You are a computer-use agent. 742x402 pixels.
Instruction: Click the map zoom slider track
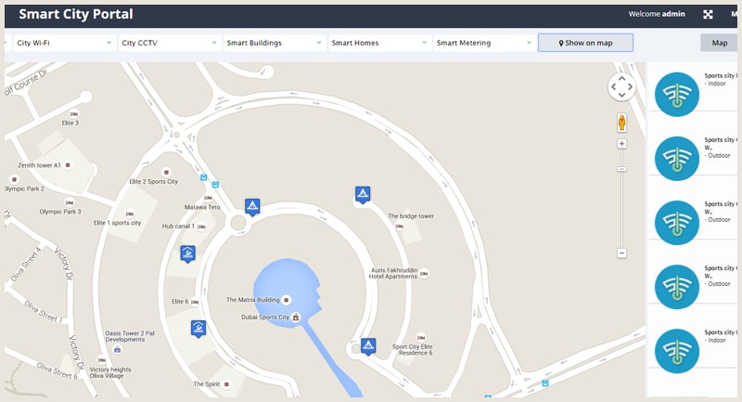(621, 204)
